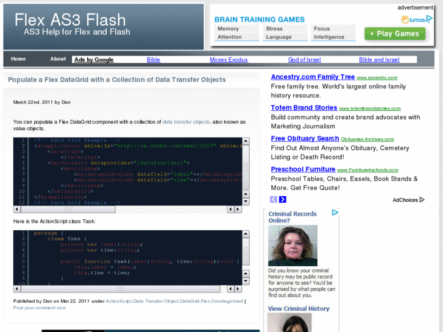Click the AdChoices icon beside ad list
Image resolution: width=443 pixels, height=332 pixels.
pos(422,200)
